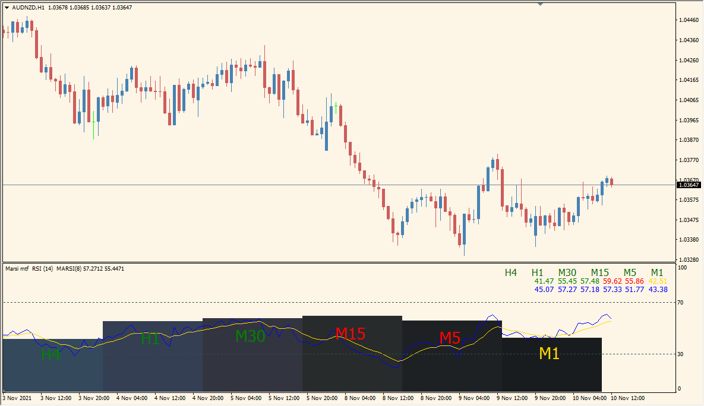Click the small M30 label above the values
The height and width of the screenshot is (406, 704).
pyautogui.click(x=567, y=273)
